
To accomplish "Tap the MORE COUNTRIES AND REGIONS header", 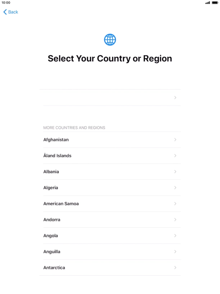I will 74,128.
